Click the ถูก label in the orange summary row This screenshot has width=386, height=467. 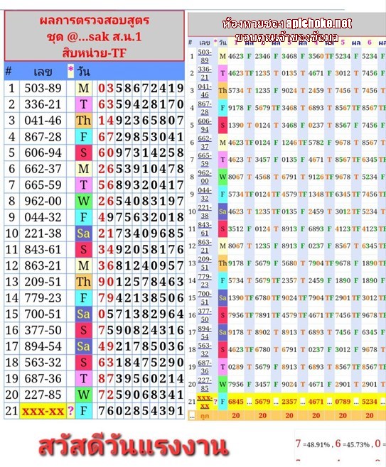[205, 416]
